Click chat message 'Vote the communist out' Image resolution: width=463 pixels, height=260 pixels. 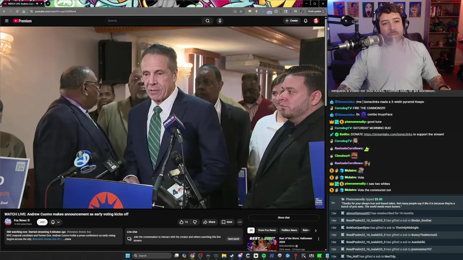click(x=374, y=190)
